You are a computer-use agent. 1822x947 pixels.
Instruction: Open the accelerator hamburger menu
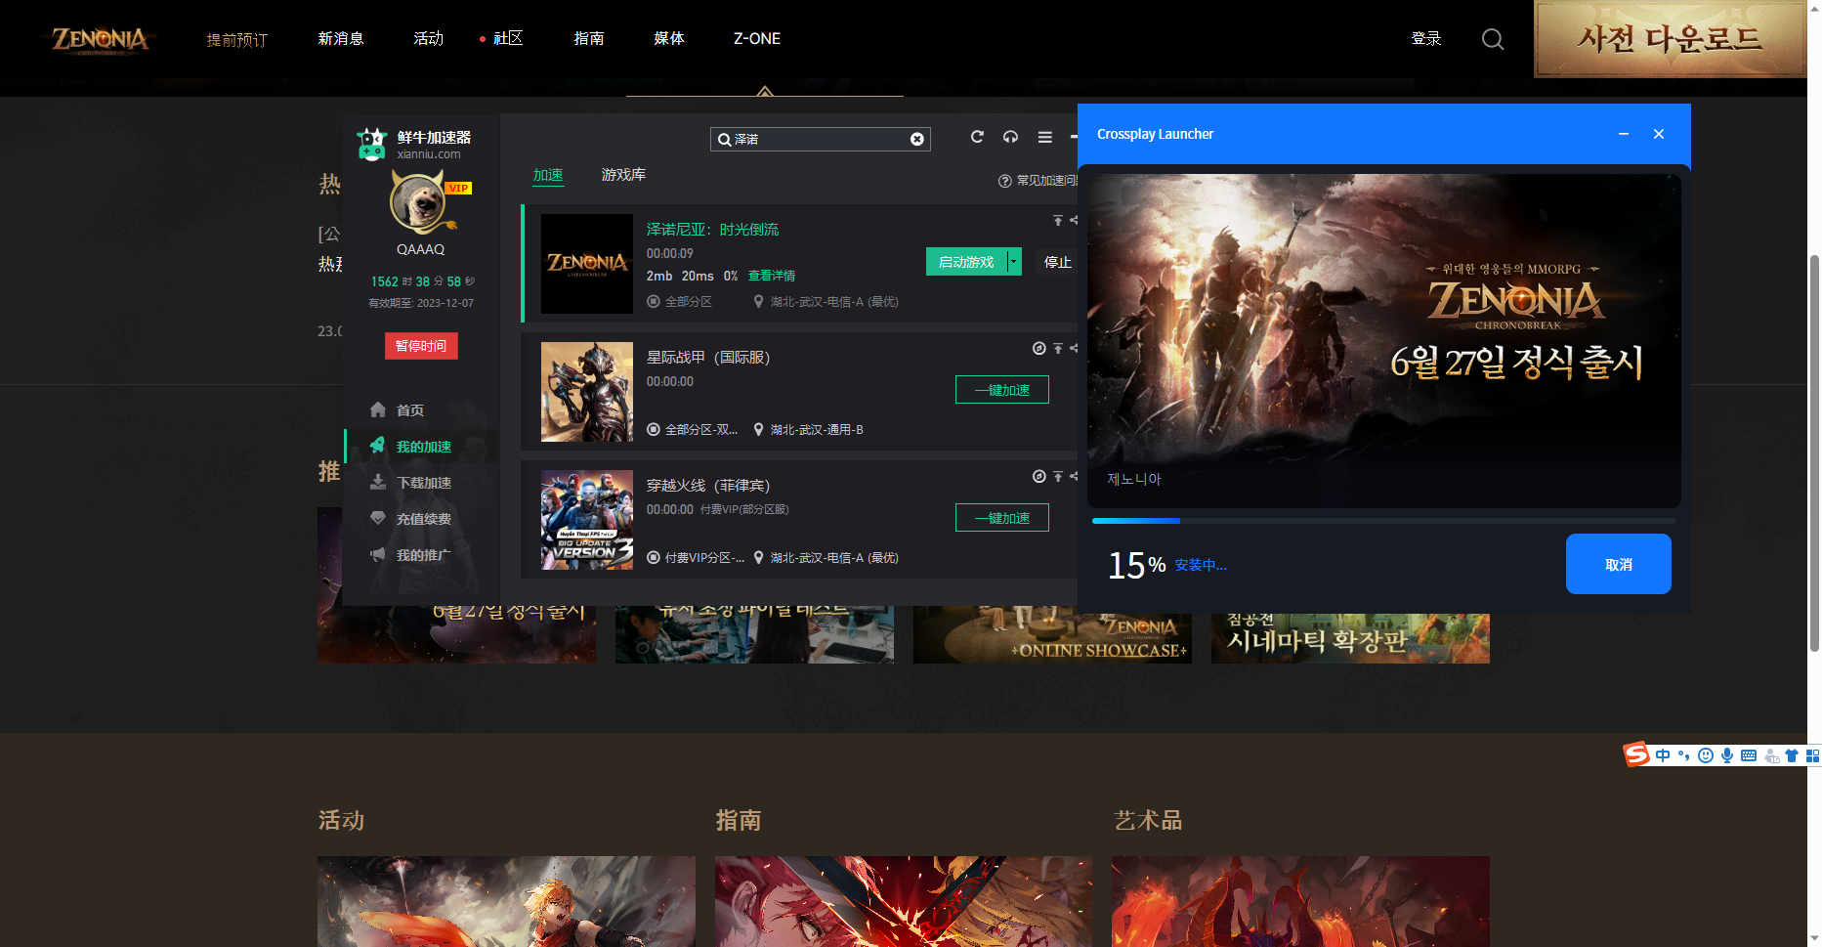[x=1045, y=137]
